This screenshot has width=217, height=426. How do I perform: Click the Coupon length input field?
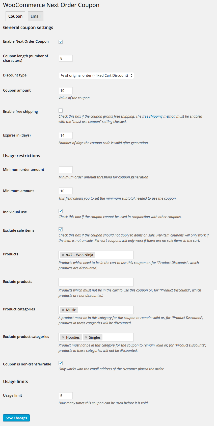point(66,58)
